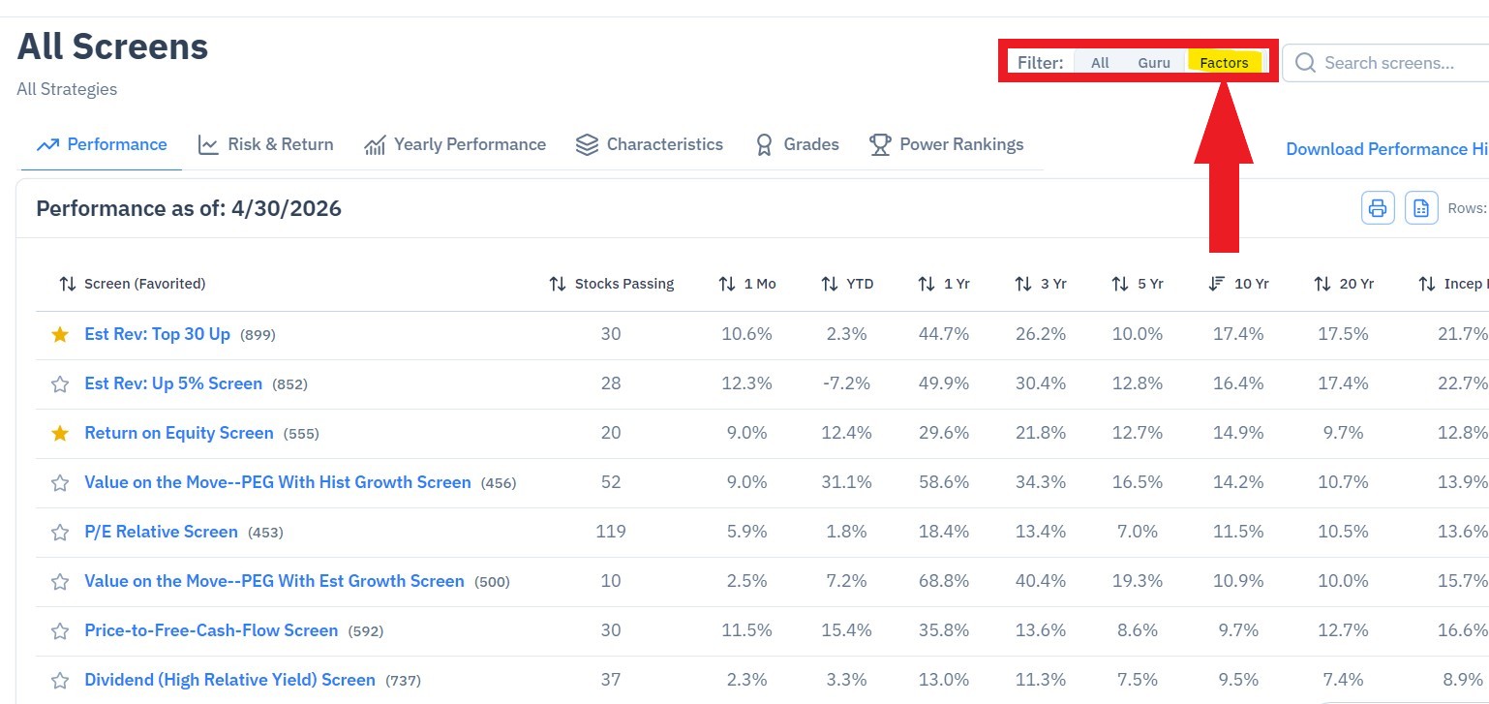Select the All filter option
1489x704 pixels.
1100,63
